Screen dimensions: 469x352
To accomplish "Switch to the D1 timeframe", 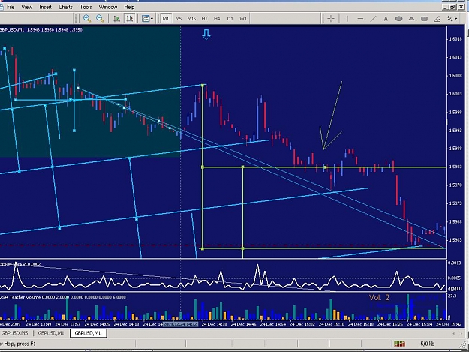I will click(x=230, y=19).
